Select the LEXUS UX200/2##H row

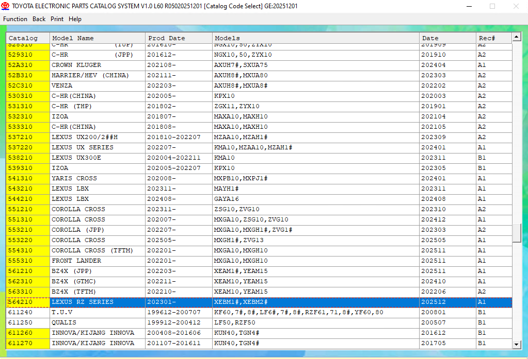[x=259, y=137]
